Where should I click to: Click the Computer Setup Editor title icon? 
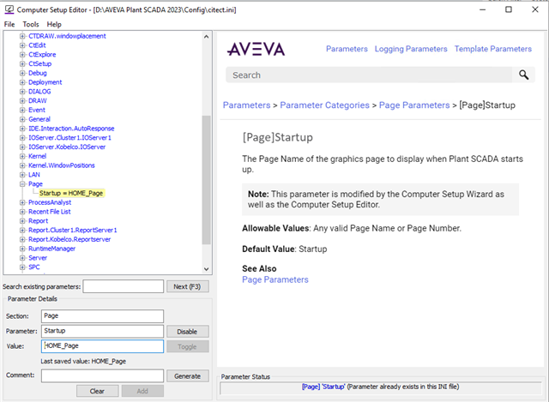click(9, 9)
